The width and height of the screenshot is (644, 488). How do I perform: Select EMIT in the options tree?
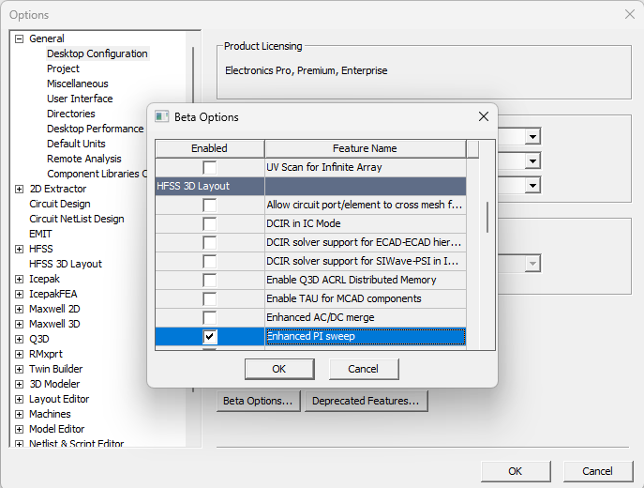pyautogui.click(x=40, y=234)
